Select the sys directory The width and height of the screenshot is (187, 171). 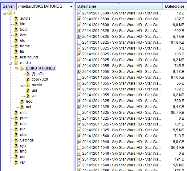click(x=23, y=146)
